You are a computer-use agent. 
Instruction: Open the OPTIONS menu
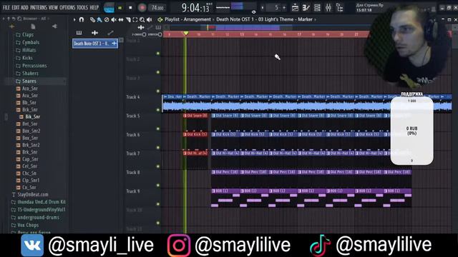tap(67, 8)
